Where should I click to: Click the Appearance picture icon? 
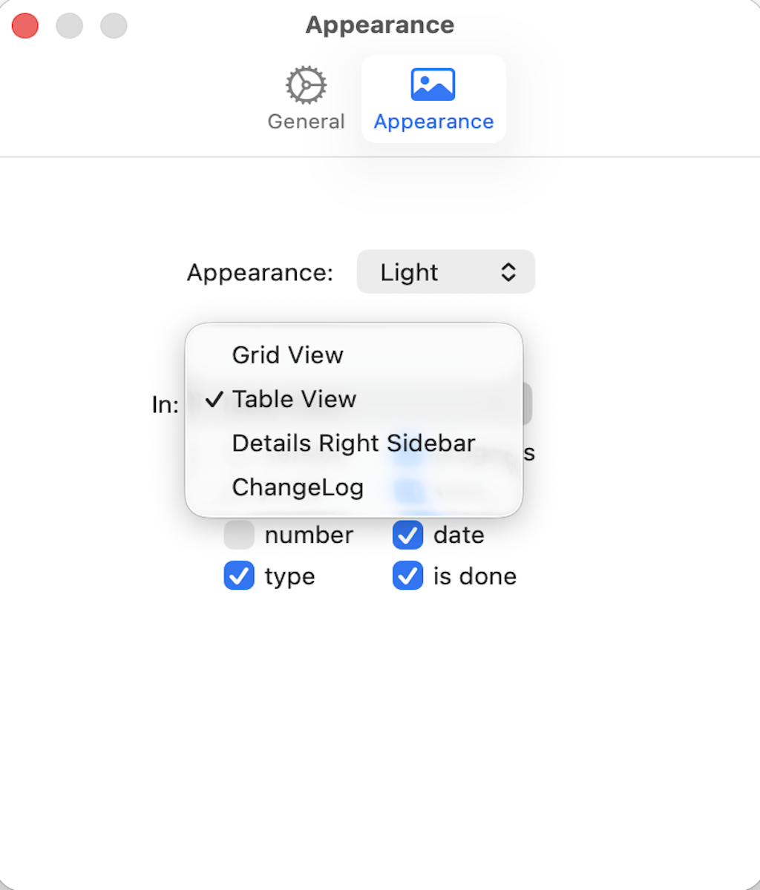(x=433, y=84)
